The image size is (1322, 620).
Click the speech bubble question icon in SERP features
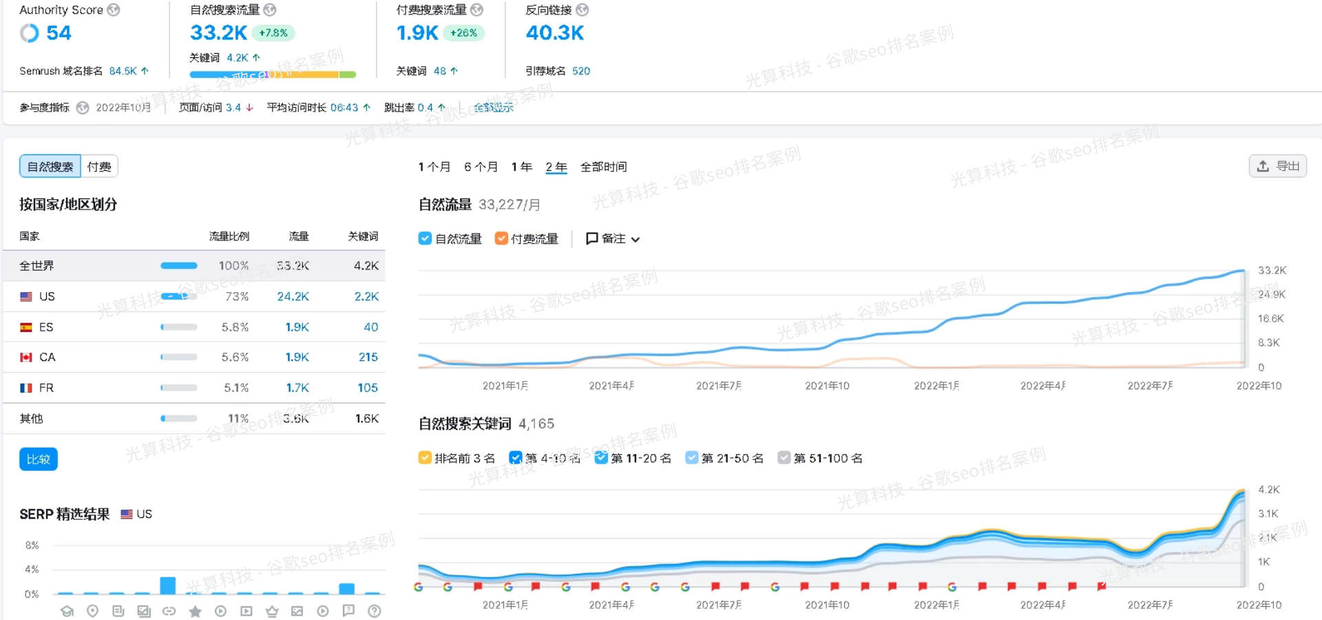coord(348,611)
